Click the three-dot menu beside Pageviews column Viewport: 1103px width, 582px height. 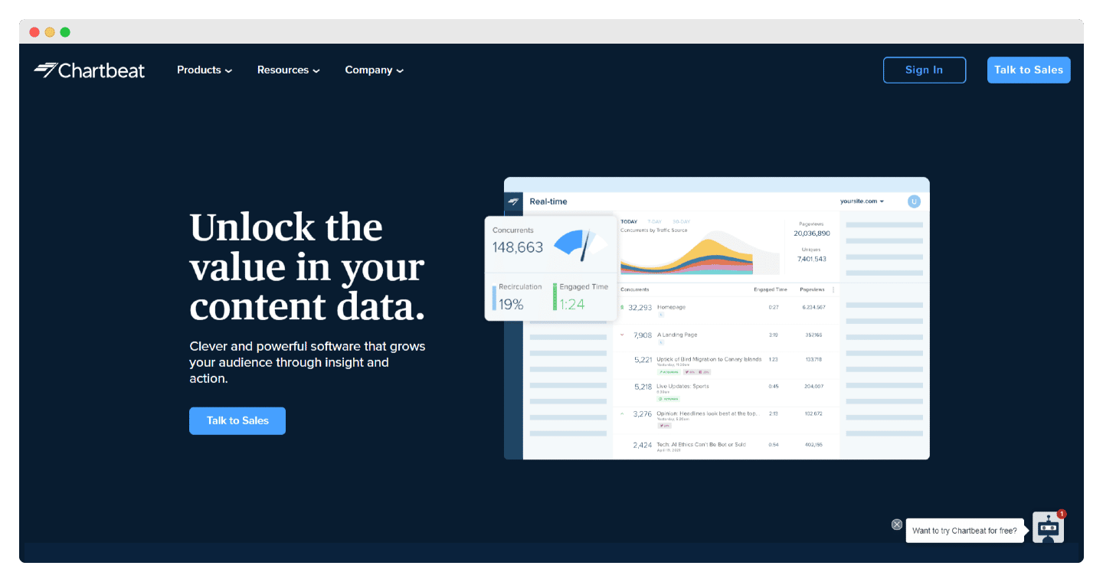(833, 289)
